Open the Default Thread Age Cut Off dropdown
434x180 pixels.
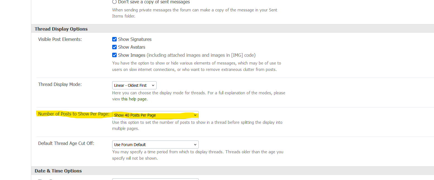pos(155,145)
